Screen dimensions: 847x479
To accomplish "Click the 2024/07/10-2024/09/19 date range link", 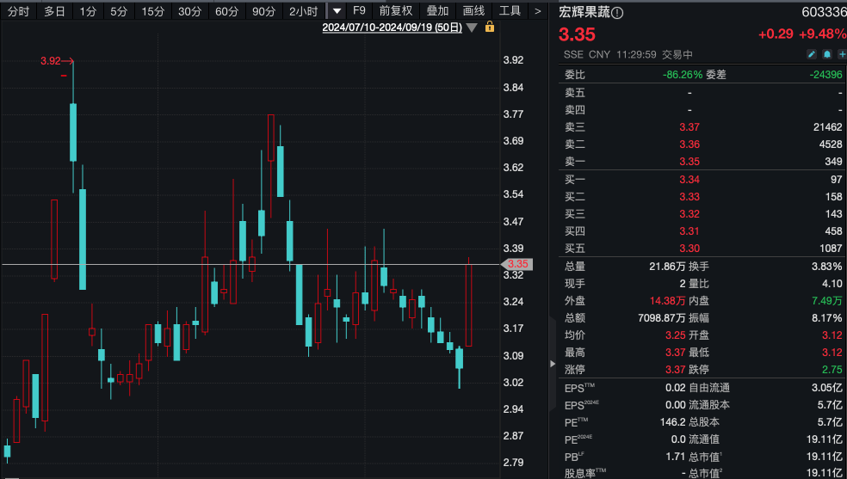I will point(392,28).
